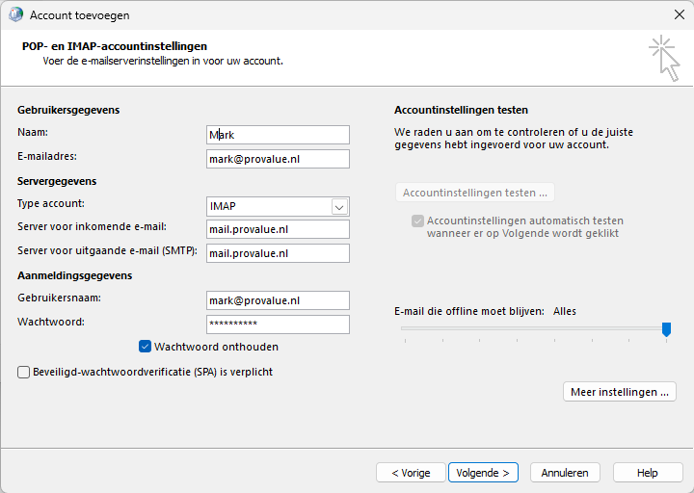The width and height of the screenshot is (694, 493).
Task: Click the E-mailadres text field
Action: pyautogui.click(x=278, y=159)
